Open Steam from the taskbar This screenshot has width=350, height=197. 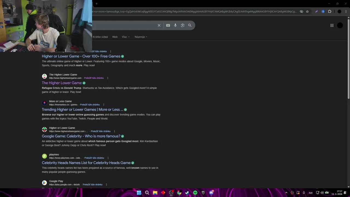pos(187,193)
